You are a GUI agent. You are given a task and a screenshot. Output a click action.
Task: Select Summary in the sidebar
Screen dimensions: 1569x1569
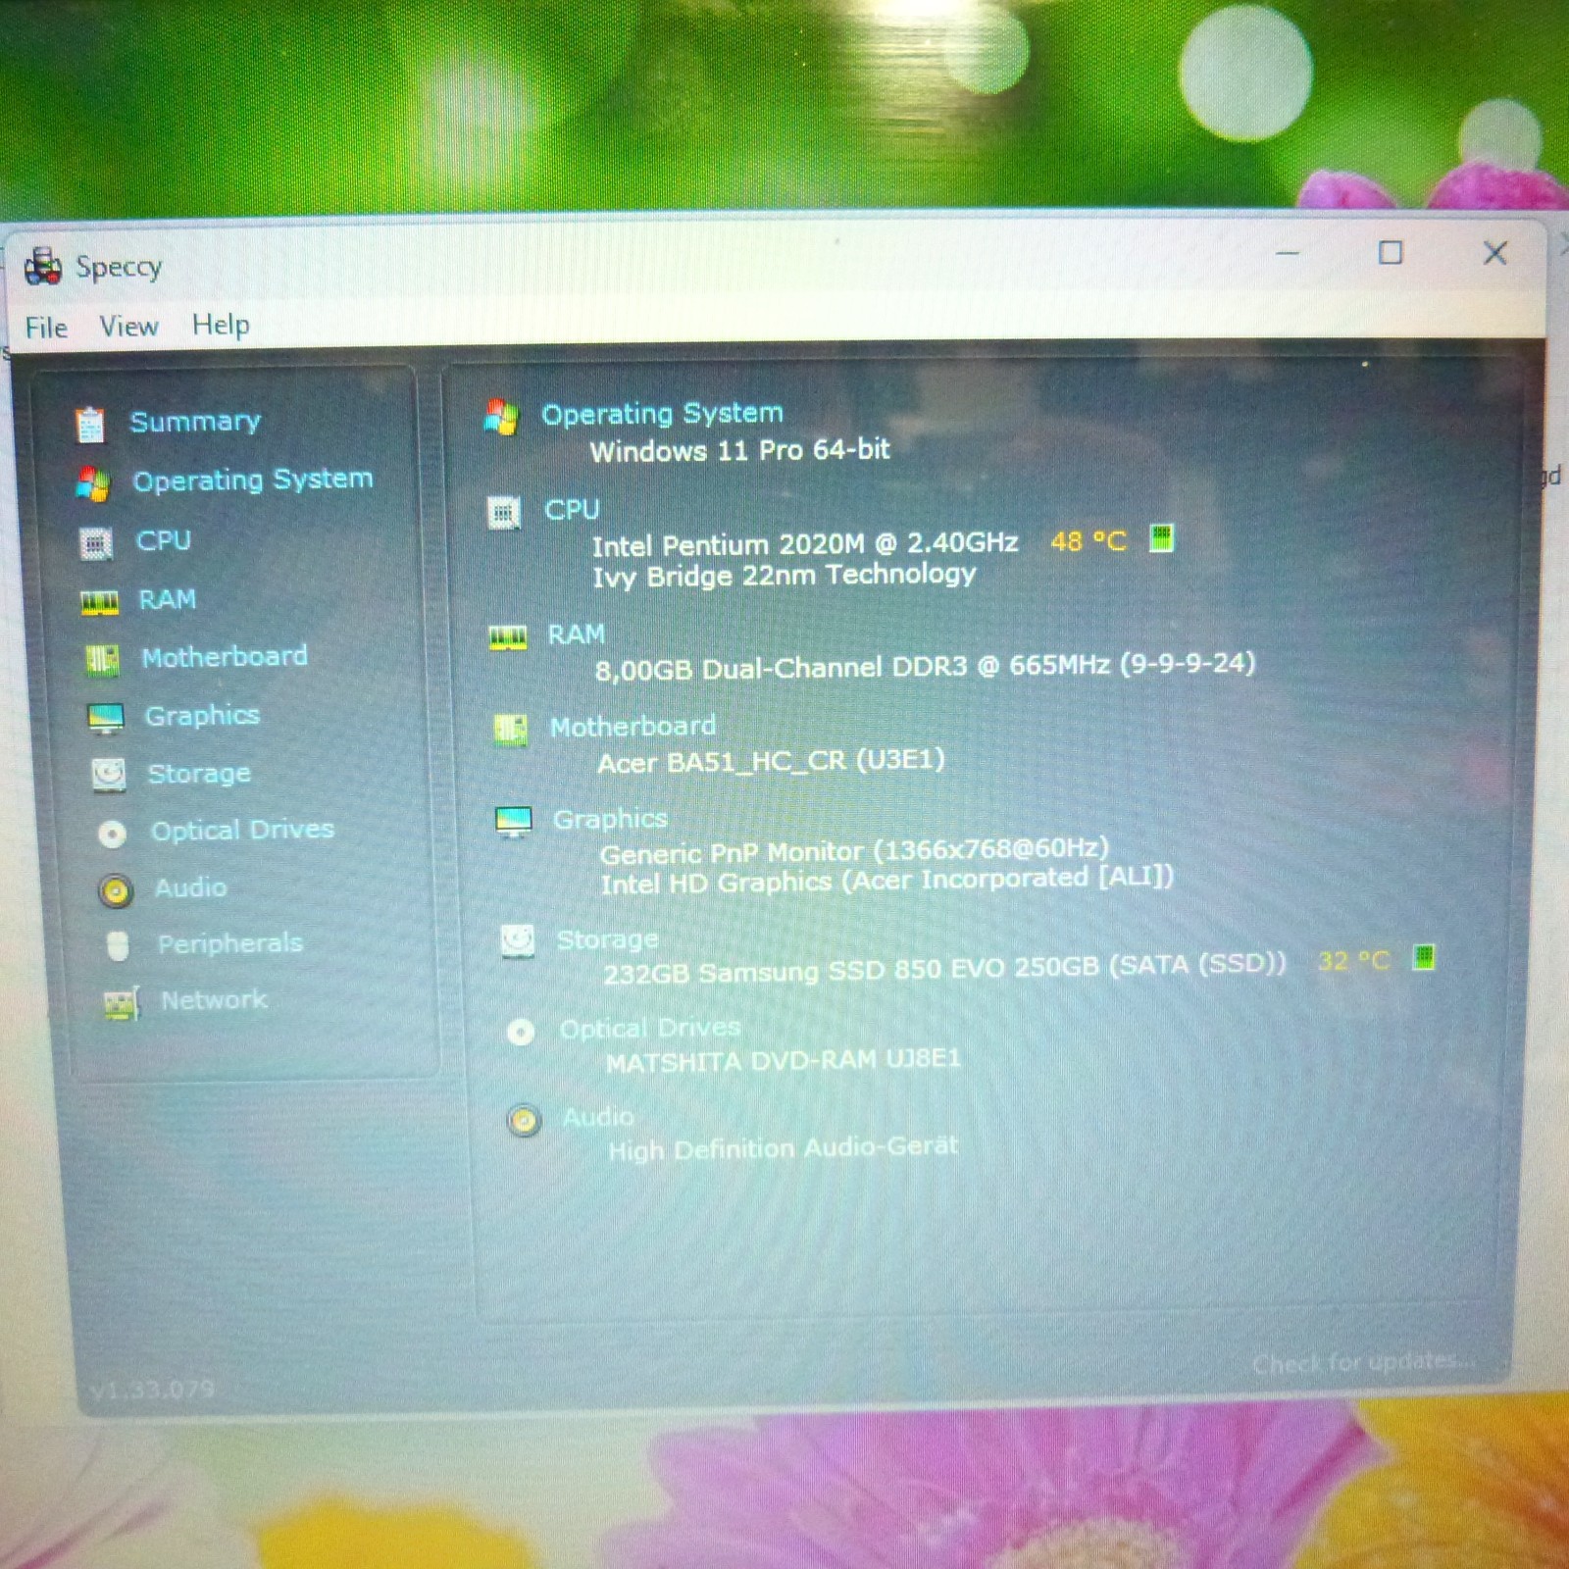pyautogui.click(x=195, y=422)
